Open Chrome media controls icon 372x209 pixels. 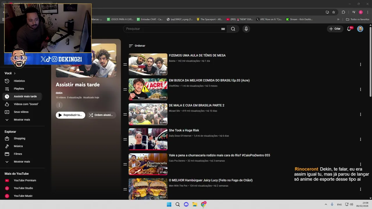[354, 12]
